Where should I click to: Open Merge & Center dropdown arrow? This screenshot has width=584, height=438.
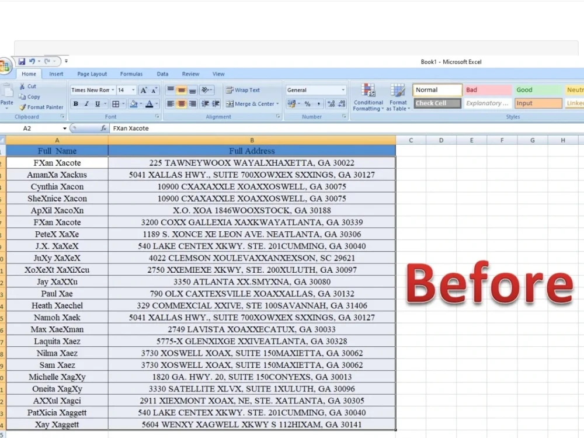(277, 104)
